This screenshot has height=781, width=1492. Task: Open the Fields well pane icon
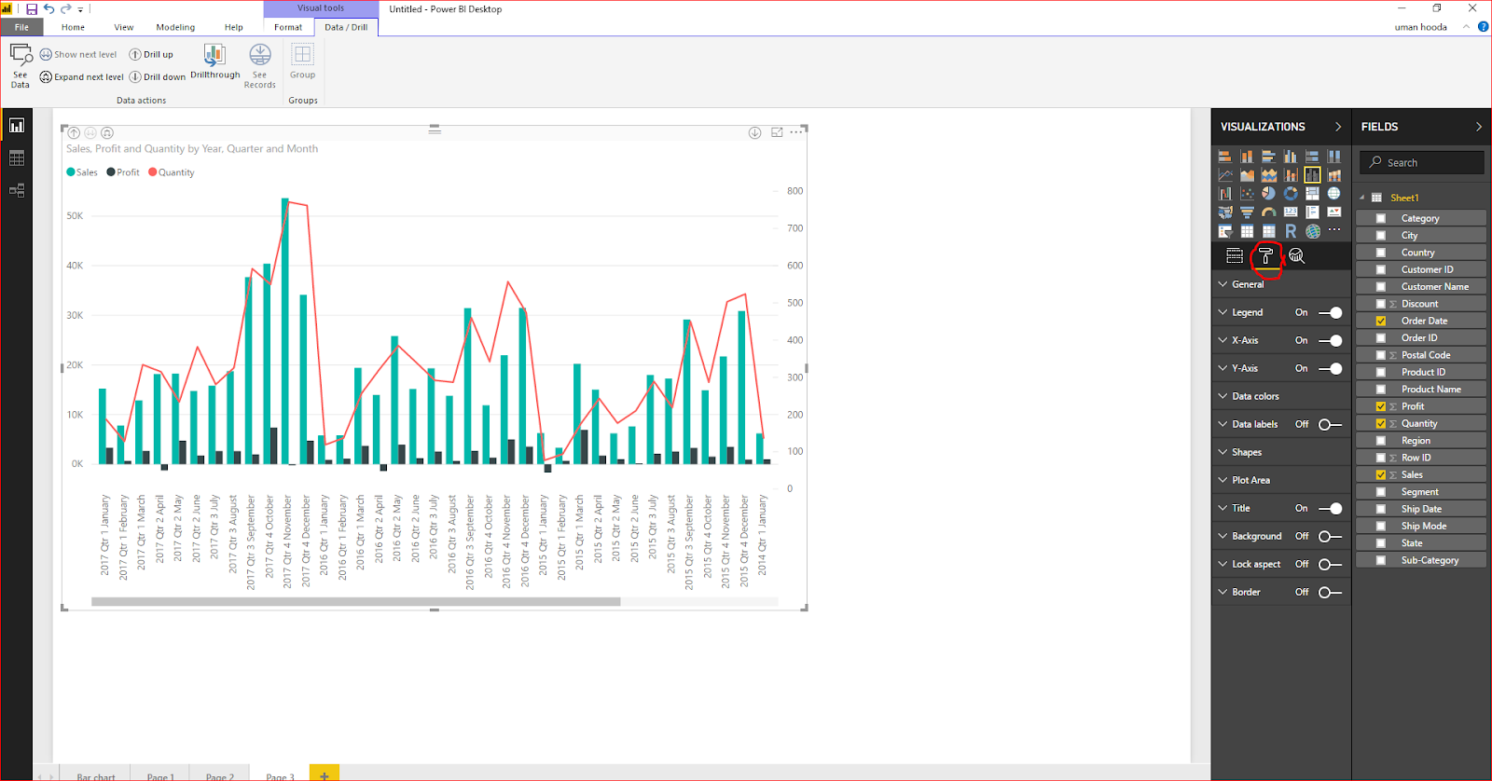click(x=1235, y=255)
